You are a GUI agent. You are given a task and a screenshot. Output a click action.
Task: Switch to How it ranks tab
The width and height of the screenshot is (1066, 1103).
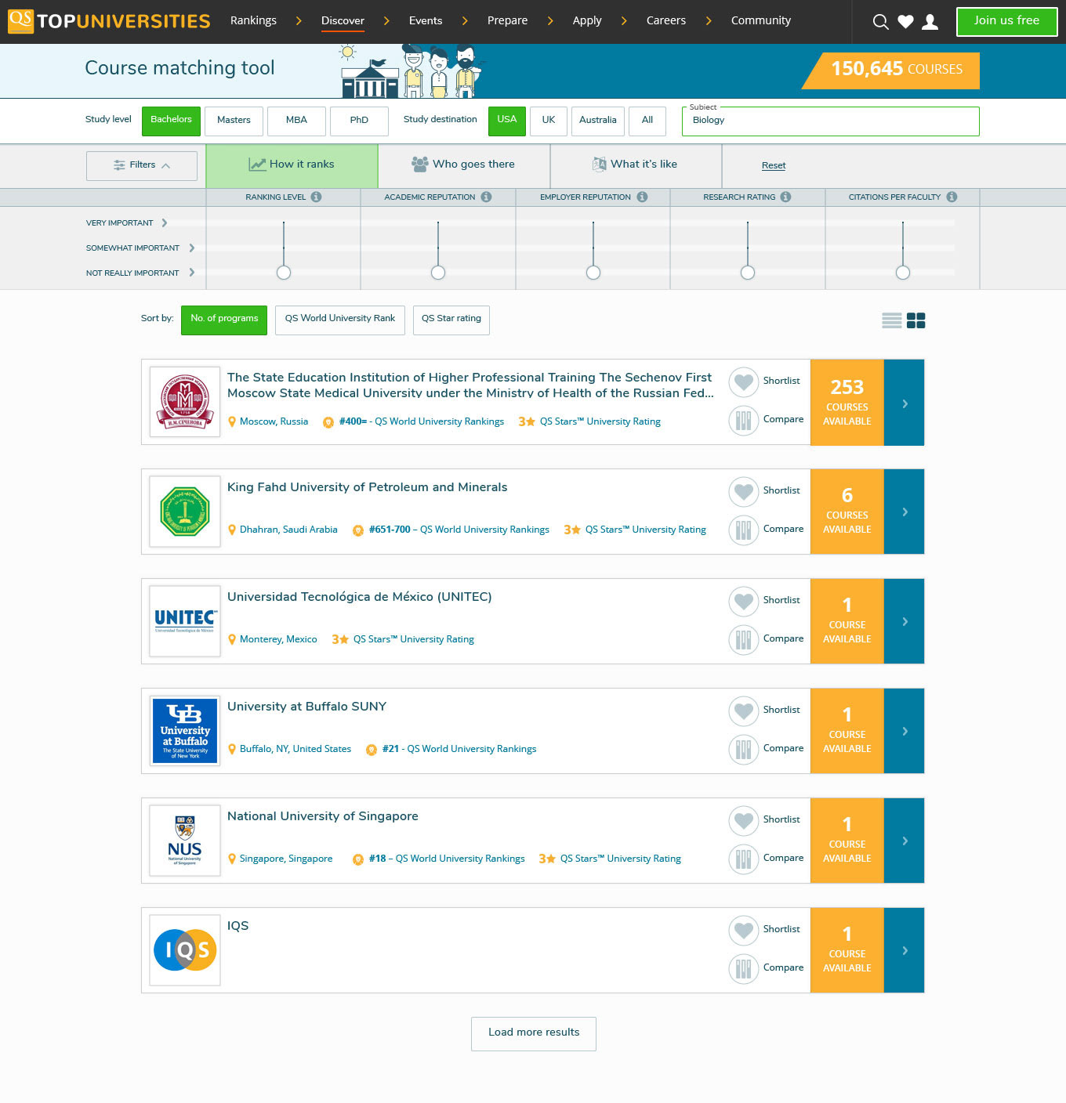click(x=292, y=165)
